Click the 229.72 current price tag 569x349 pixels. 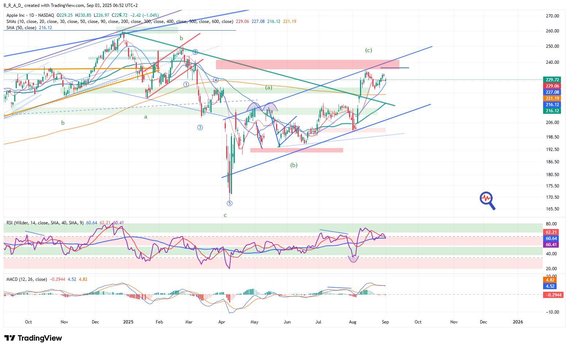pyautogui.click(x=552, y=80)
